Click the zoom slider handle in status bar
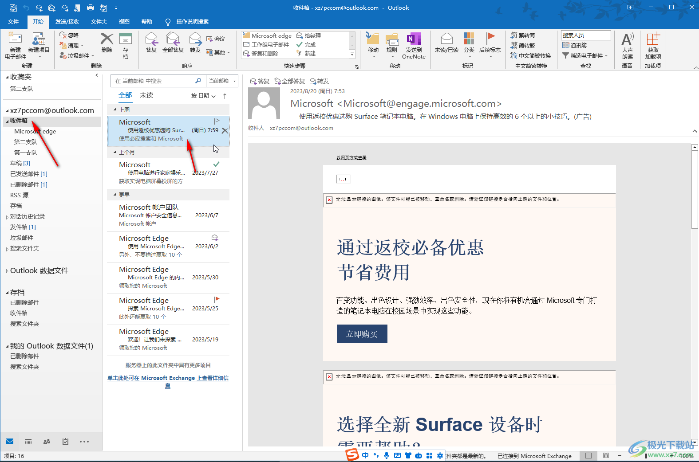This screenshot has width=699, height=462. 646,456
